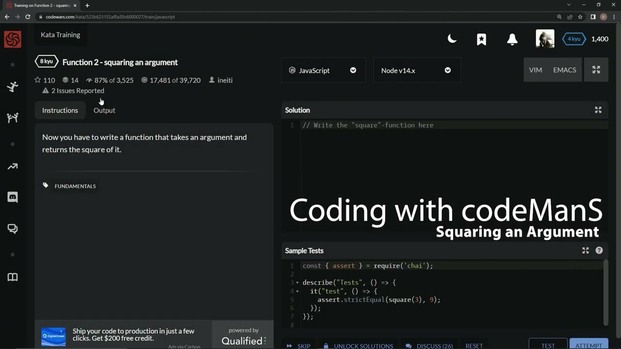Click the fundamentals tag icon
This screenshot has height=349, width=621.
46,186
